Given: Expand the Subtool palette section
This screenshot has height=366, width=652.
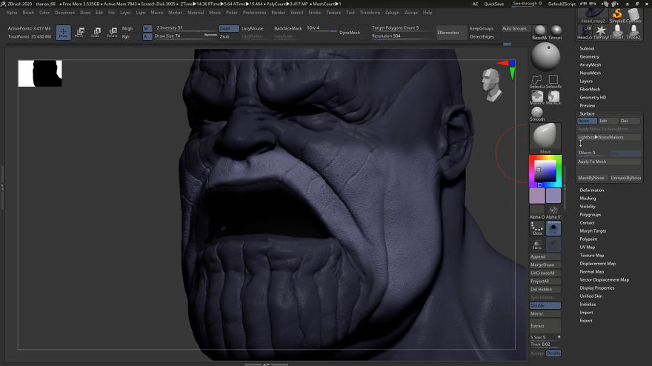Looking at the screenshot, I should tap(587, 48).
